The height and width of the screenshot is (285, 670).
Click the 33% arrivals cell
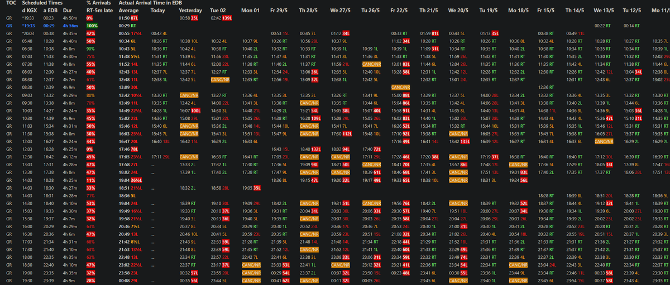click(90, 189)
